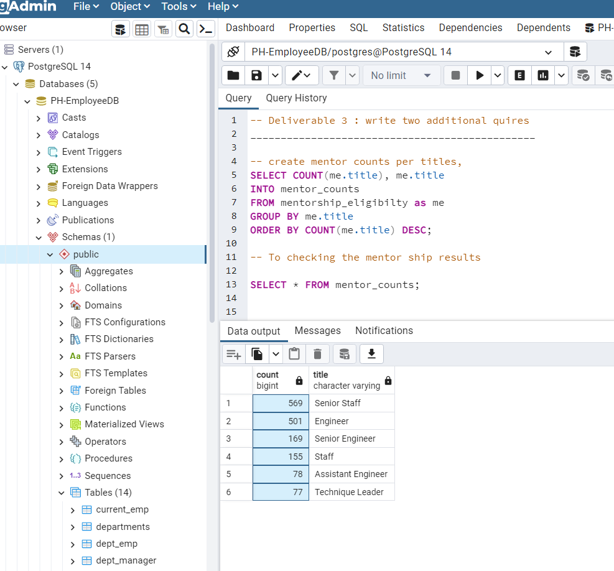Viewport: 614px width, 571px height.
Task: Expand the Casts tree node
Action: click(x=39, y=118)
